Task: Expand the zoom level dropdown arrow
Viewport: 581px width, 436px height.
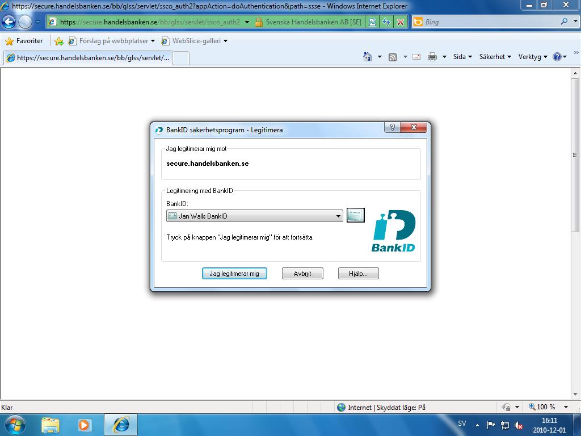Action: [566, 407]
